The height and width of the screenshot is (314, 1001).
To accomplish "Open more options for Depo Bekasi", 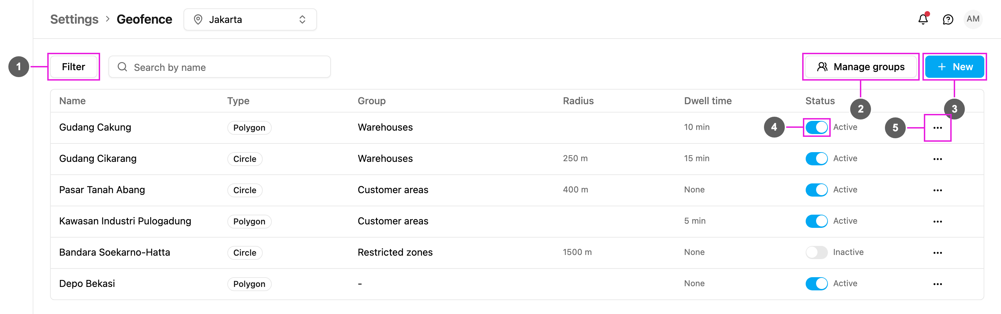I will tap(937, 284).
